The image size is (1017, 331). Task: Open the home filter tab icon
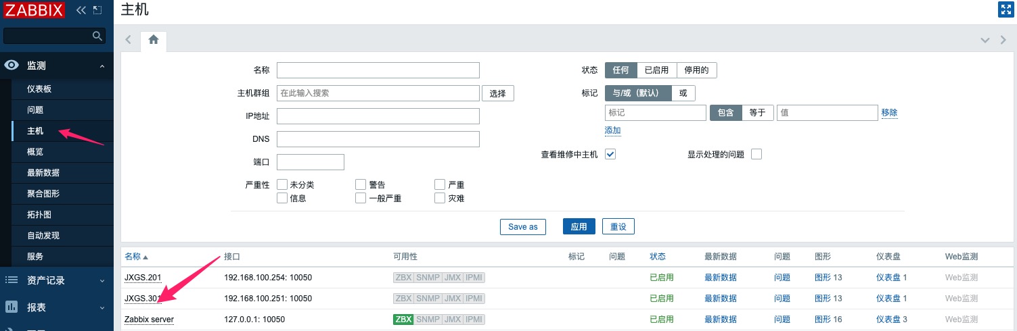154,40
